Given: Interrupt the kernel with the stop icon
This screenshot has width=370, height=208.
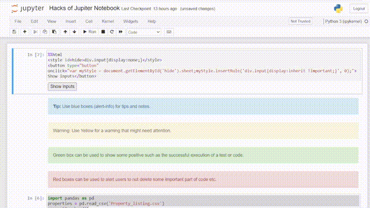Looking at the screenshot, I should (x=103, y=32).
